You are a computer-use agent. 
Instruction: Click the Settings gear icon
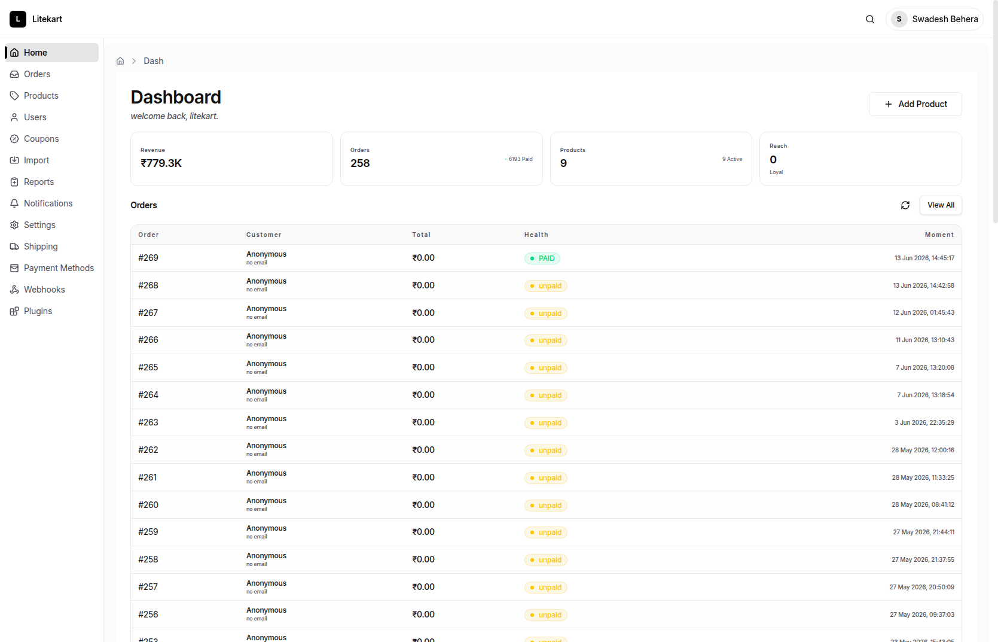14,225
